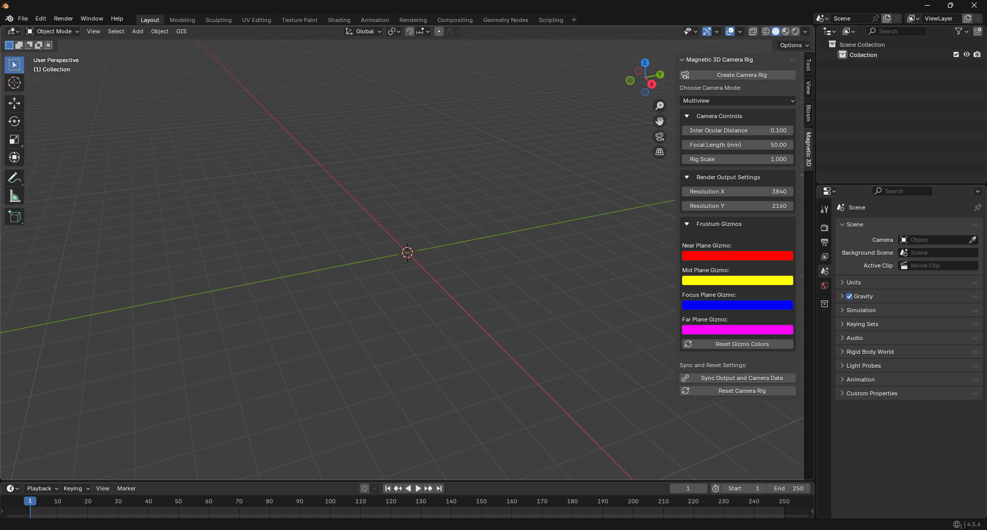Hide Collection with eye icon in viewport
This screenshot has height=530, width=987.
coord(966,54)
